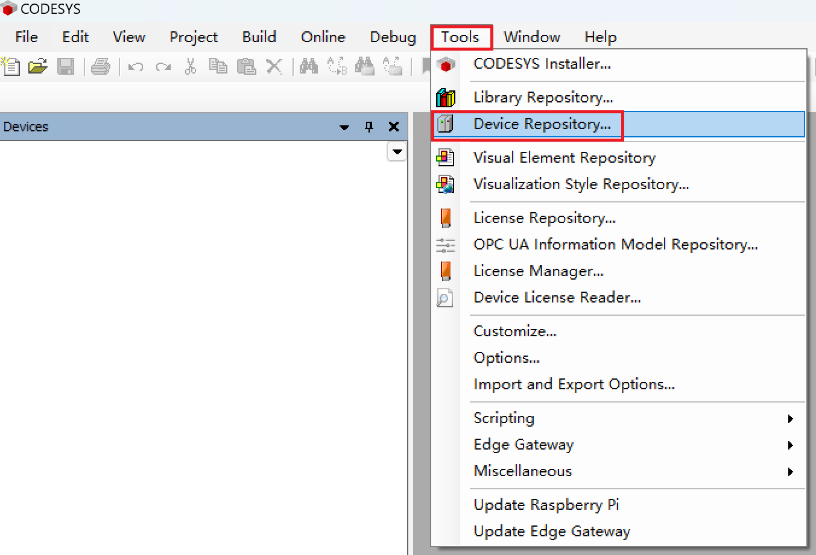
Task: Close the Devices panel
Action: pos(394,127)
